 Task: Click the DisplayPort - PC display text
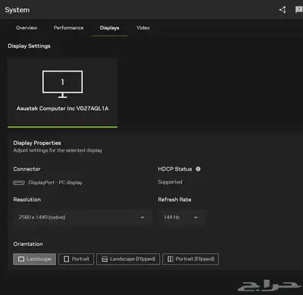[55, 183]
